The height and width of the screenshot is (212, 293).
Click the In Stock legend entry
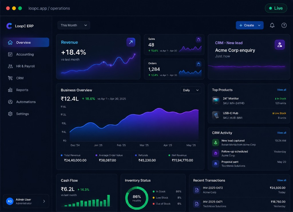click(x=167, y=191)
